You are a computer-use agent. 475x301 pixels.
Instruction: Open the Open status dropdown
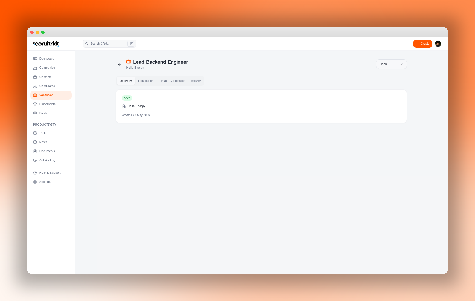point(391,64)
